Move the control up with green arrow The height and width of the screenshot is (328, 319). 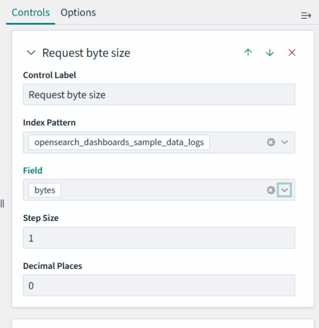pyautogui.click(x=248, y=53)
